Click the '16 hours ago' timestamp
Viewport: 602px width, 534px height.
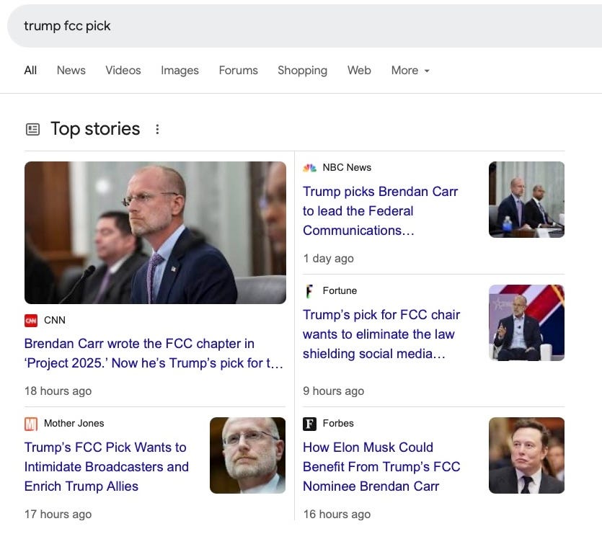pos(337,515)
